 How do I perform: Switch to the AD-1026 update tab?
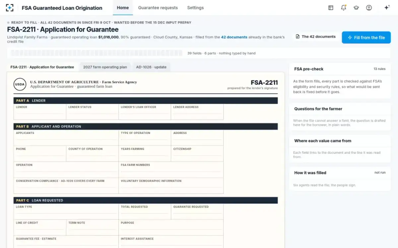coord(151,67)
